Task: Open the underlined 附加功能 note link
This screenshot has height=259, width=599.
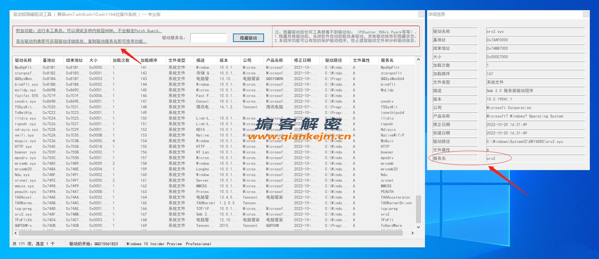Action: pos(89,31)
